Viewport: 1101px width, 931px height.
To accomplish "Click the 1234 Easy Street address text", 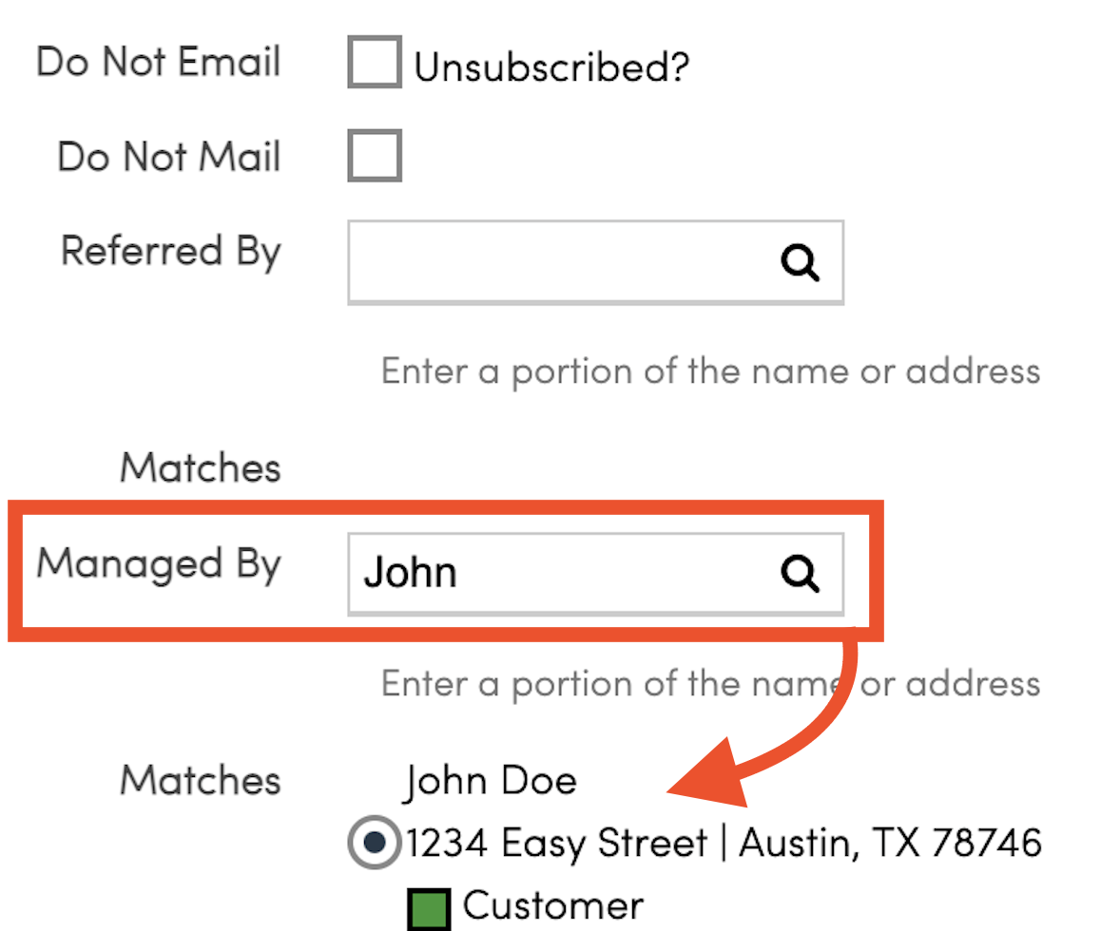I will (724, 843).
